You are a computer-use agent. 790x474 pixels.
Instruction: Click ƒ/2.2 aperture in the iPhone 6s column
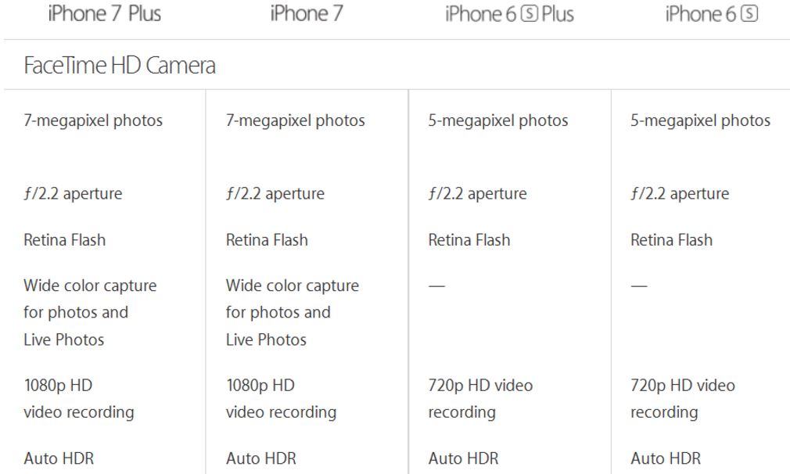680,194
